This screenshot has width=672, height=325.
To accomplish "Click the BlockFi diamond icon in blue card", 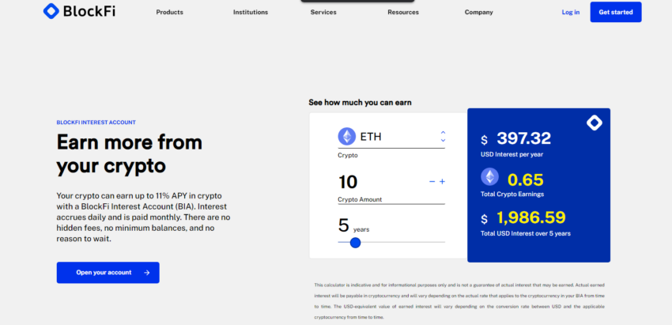I will click(x=595, y=123).
